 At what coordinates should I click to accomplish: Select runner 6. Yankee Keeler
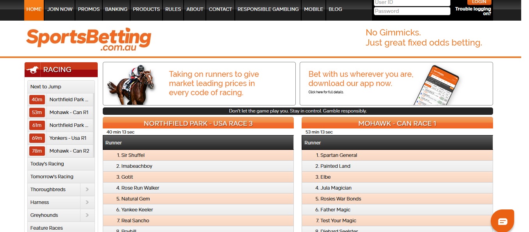(198, 210)
